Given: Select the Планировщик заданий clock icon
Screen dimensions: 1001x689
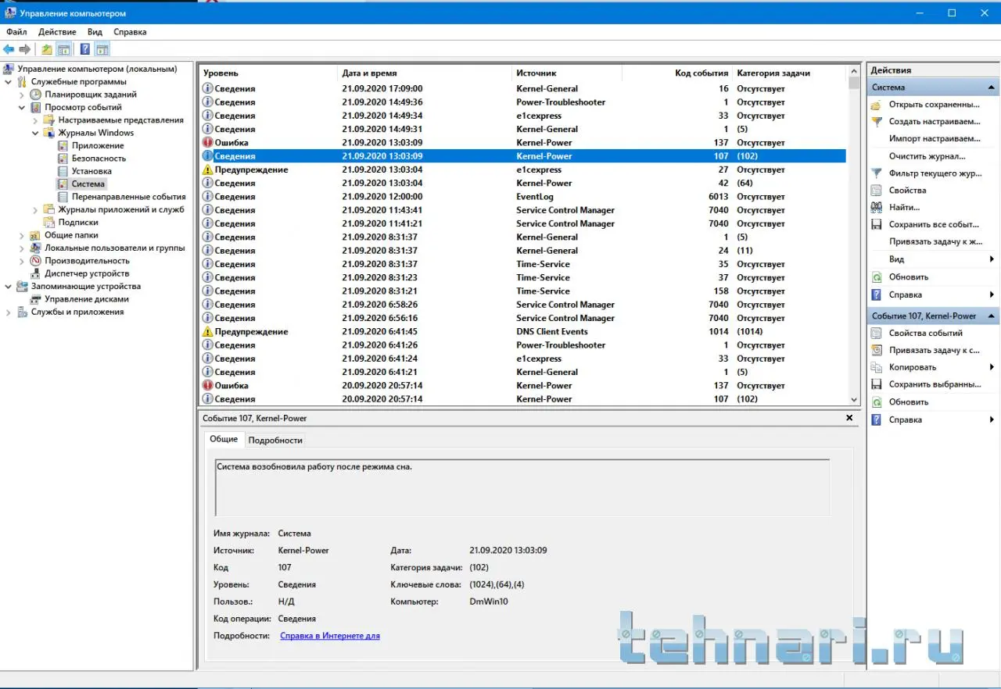Looking at the screenshot, I should pyautogui.click(x=36, y=95).
